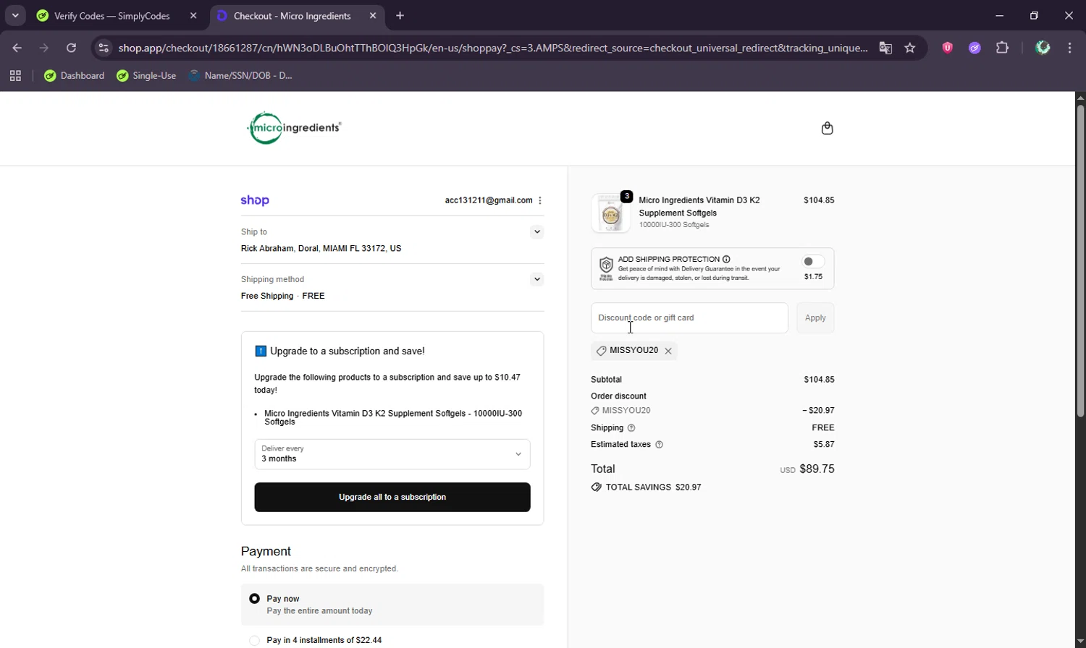Screen dimensions: 1086x648
Task: Click the purple extension icon in toolbar
Action: [x=975, y=48]
